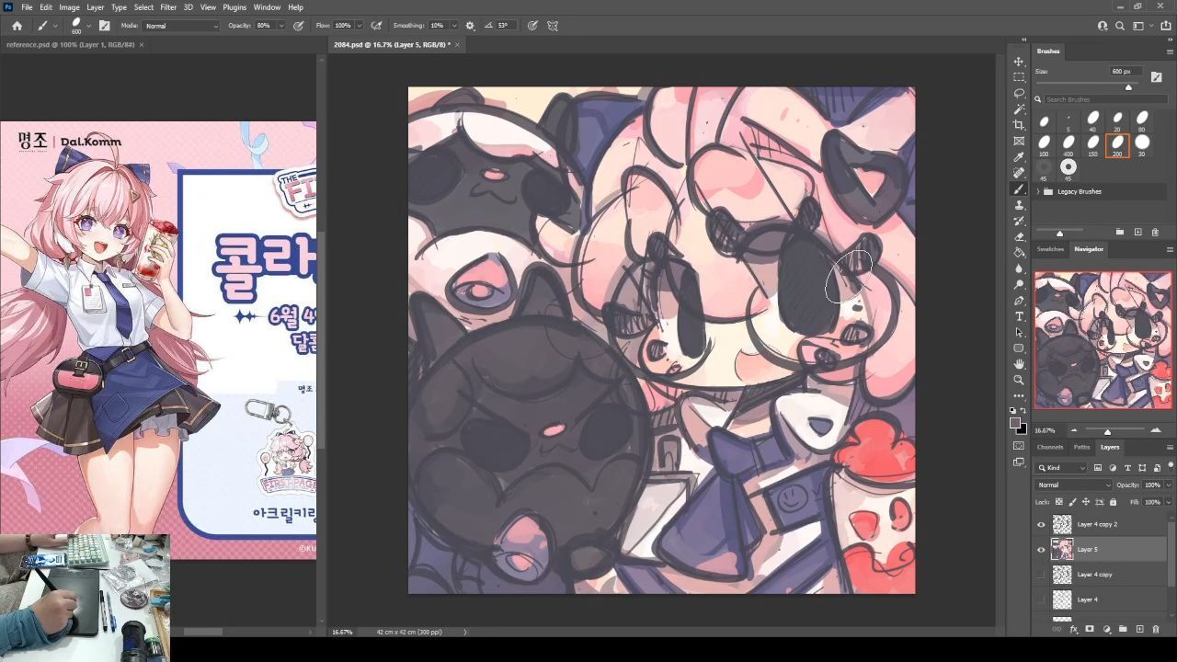The width and height of the screenshot is (1177, 662).
Task: Select the Pen tool
Action: click(1019, 301)
